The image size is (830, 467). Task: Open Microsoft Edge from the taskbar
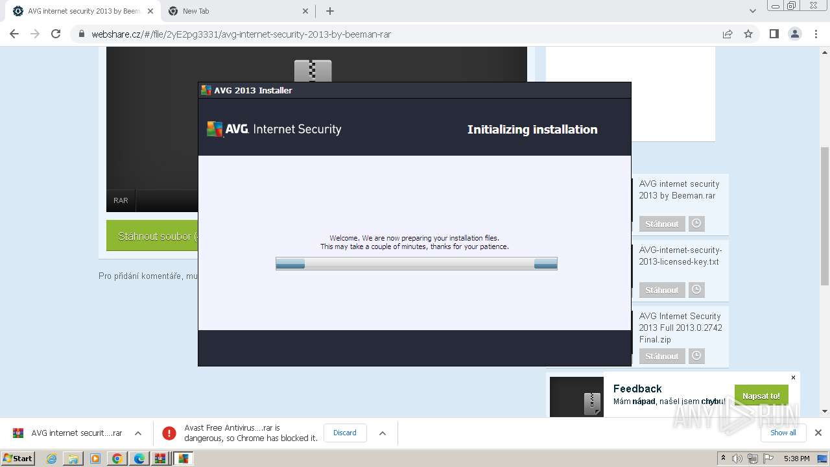coord(139,459)
